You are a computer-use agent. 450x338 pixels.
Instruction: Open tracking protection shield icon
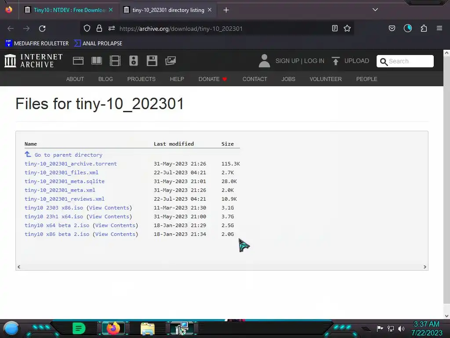[x=87, y=28]
